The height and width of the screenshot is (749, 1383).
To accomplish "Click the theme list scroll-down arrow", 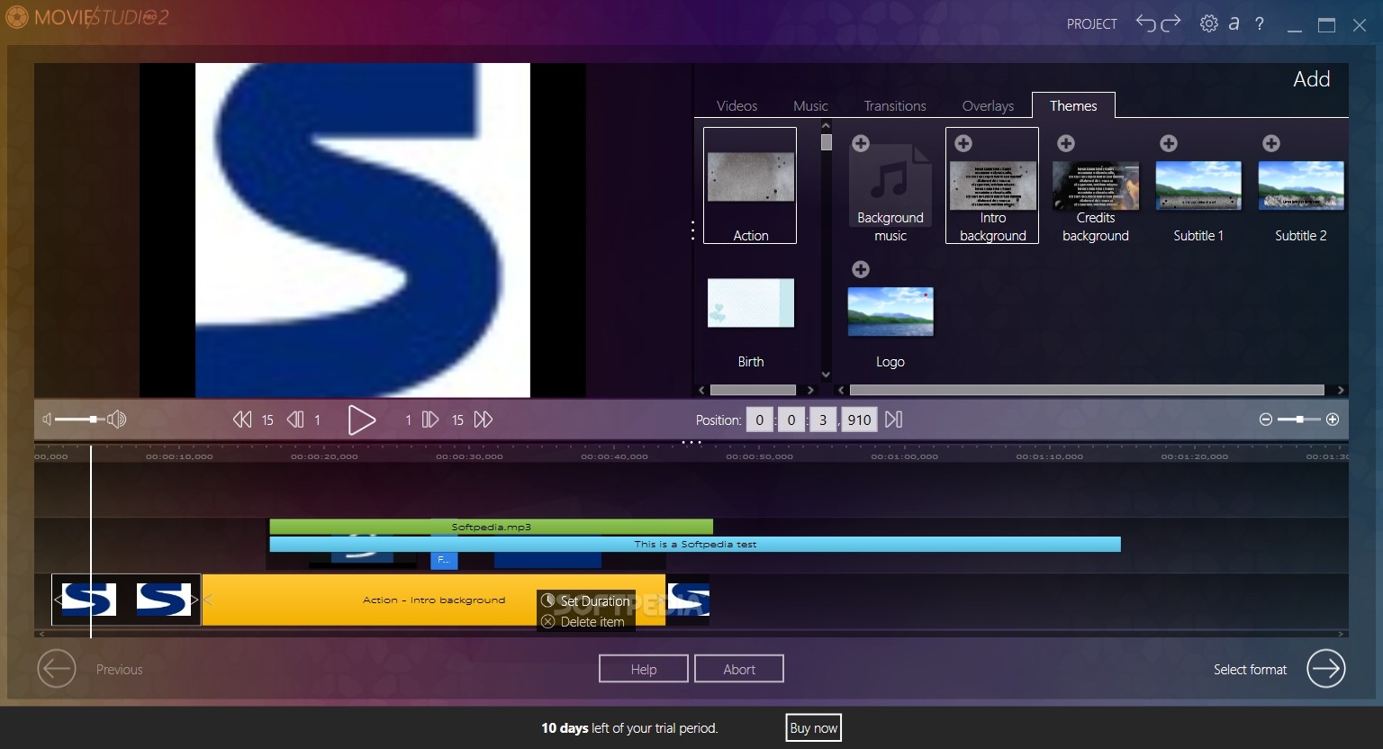I will 826,374.
